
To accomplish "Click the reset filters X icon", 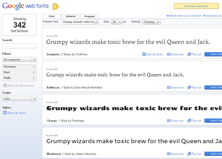I will point(5,85).
